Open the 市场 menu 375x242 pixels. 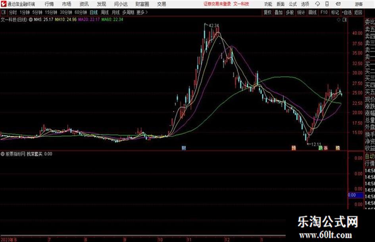[x=67, y=4]
